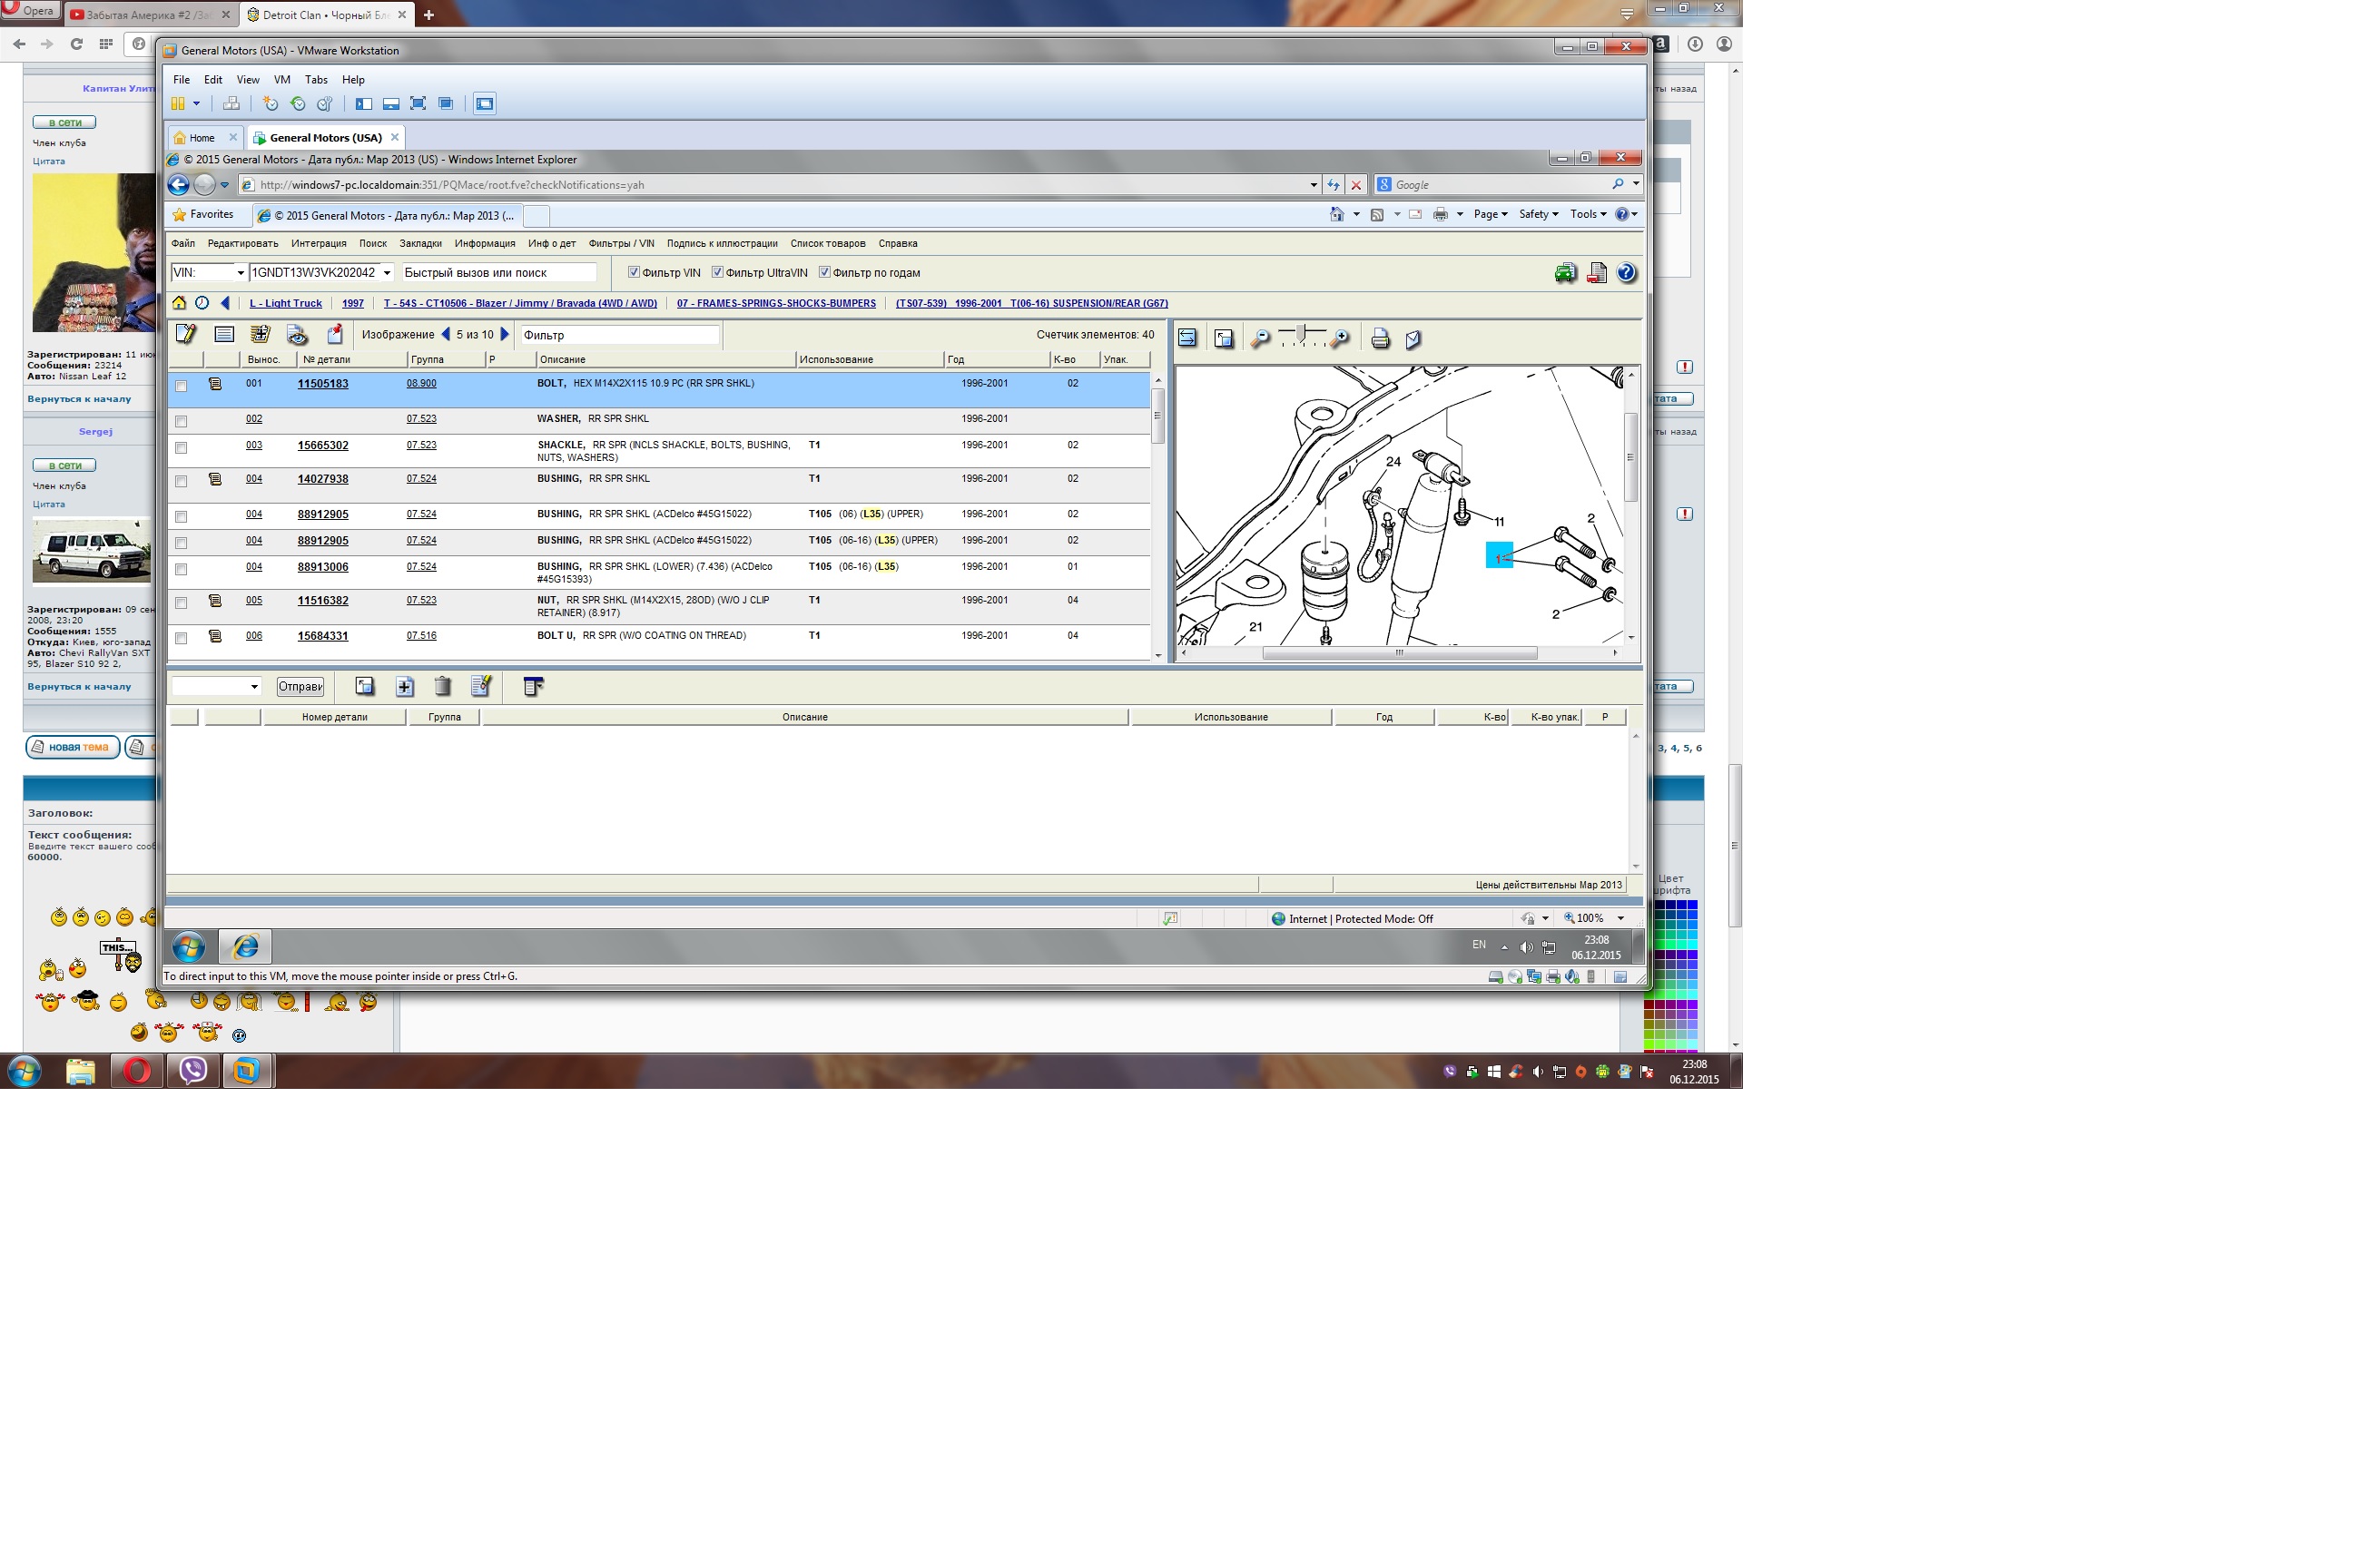Open part number 11505183 link
This screenshot has height=1568, width=2353.
tap(322, 384)
